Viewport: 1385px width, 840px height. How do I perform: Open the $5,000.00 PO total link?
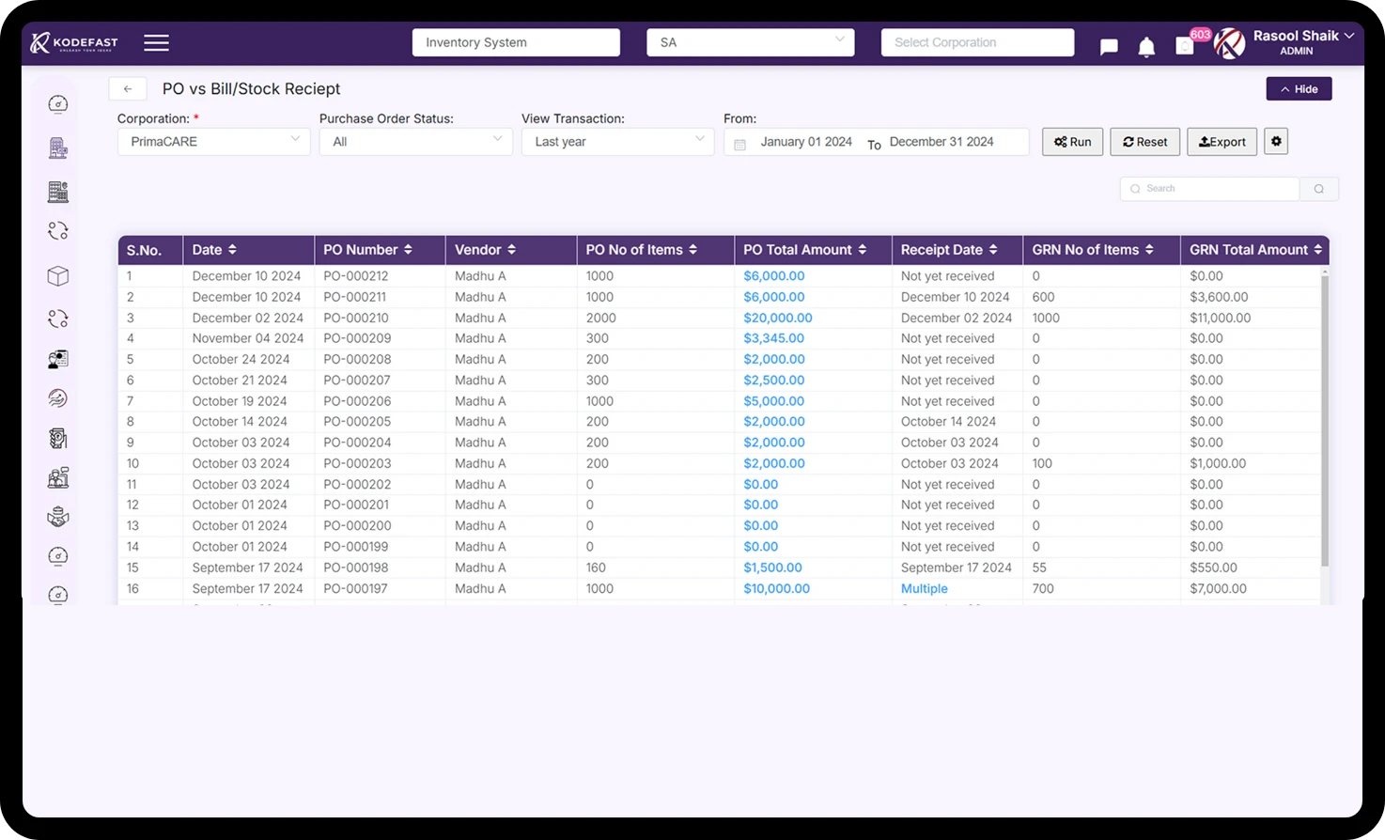774,401
